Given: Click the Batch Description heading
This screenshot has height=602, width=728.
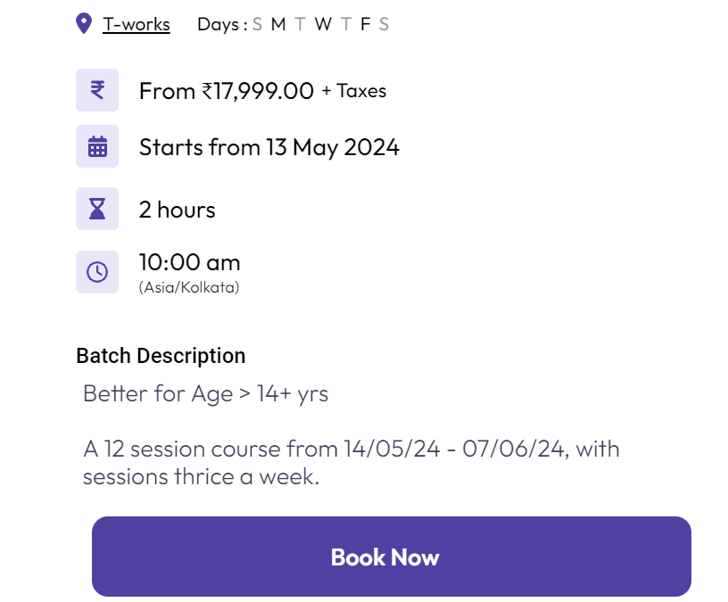Looking at the screenshot, I should tap(161, 356).
